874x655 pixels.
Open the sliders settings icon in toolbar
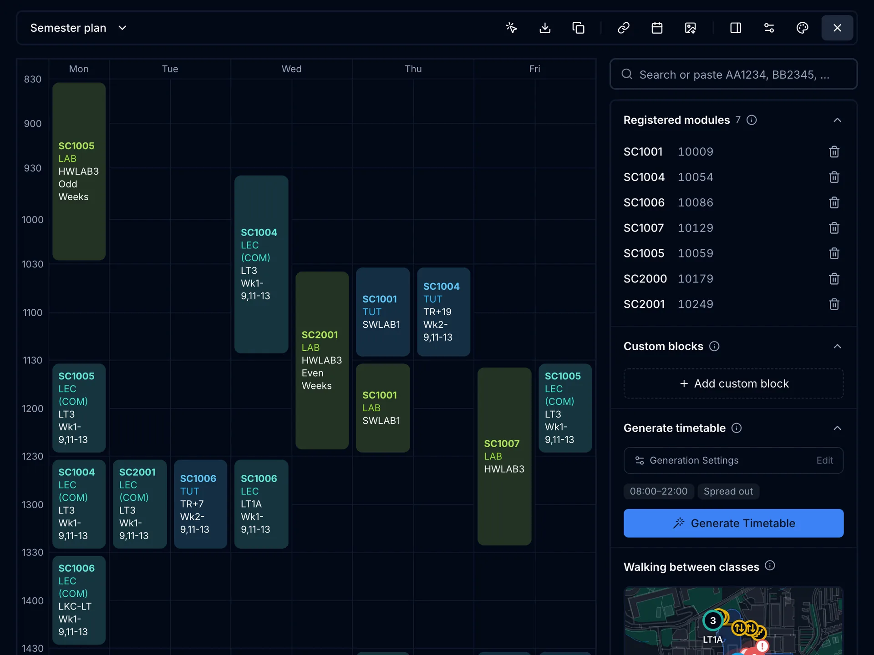tap(769, 28)
